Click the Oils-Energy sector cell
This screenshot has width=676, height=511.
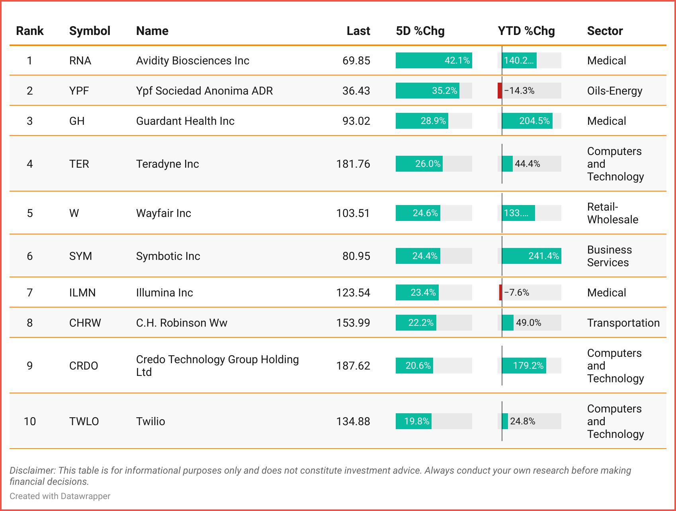614,91
